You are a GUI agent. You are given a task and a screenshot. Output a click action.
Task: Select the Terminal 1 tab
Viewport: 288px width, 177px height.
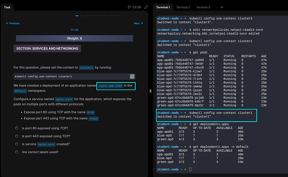[x=163, y=7]
